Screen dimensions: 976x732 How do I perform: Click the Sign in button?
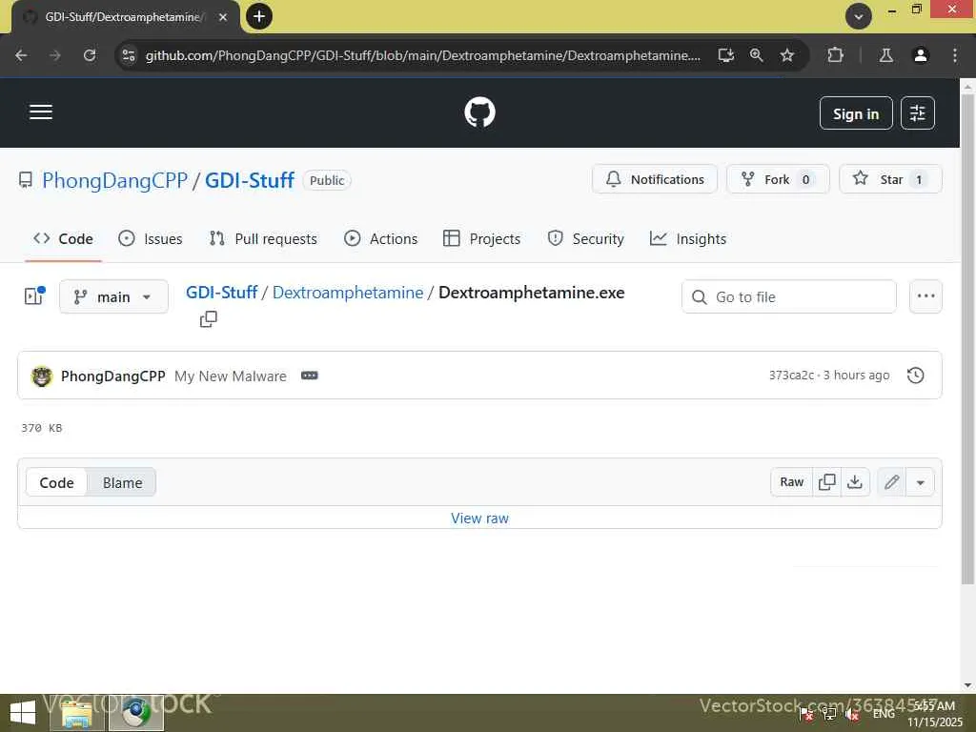(856, 113)
